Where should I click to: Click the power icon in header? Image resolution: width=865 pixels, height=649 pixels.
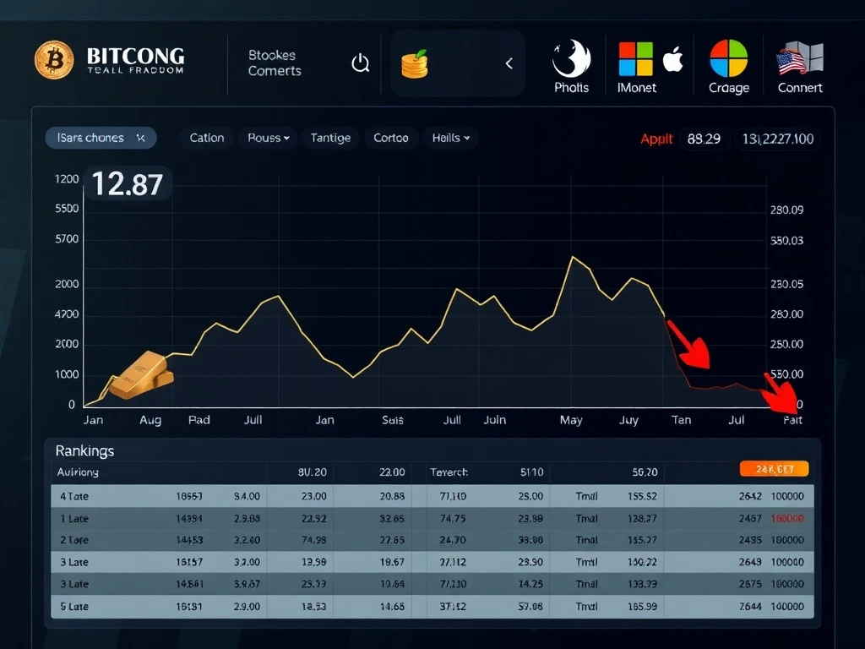361,63
